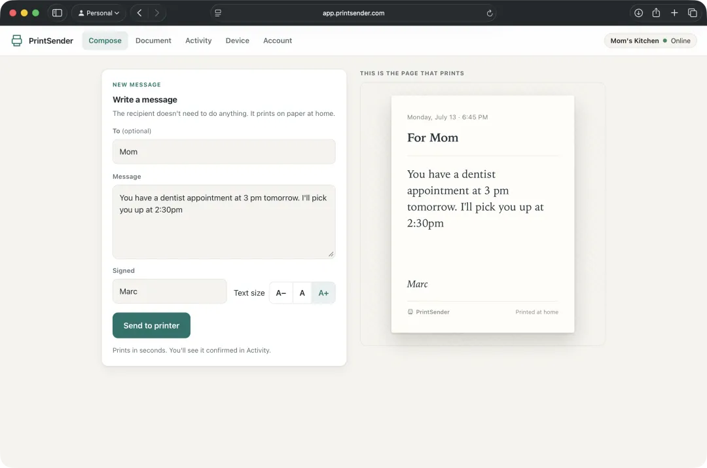
Task: Select the A+ larger text size
Action: (x=323, y=293)
